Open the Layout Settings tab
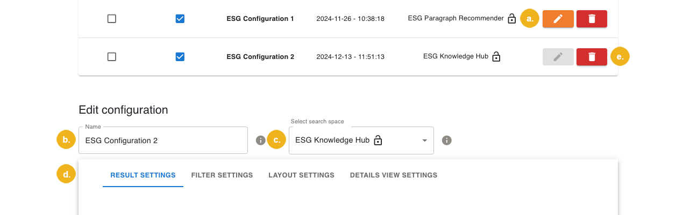 (x=301, y=175)
